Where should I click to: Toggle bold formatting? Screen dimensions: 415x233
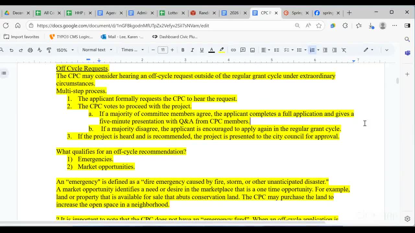pos(183,50)
